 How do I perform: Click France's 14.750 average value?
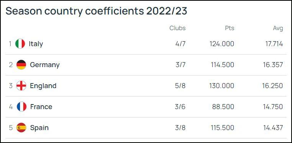point(273,107)
